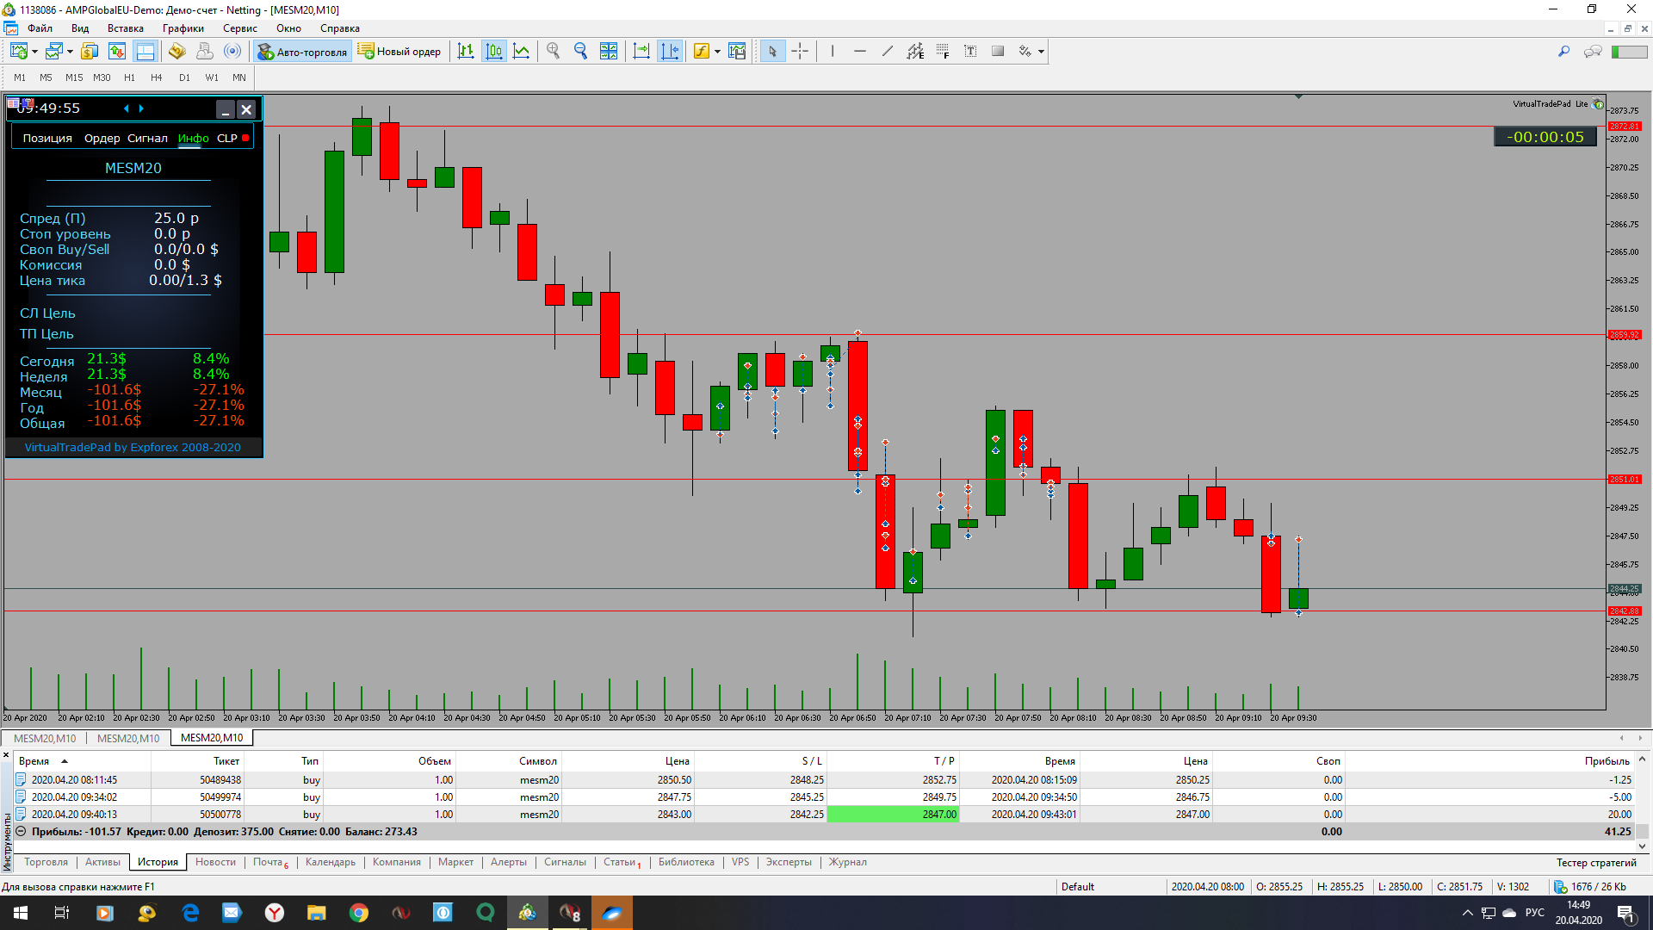Viewport: 1653px width, 930px height.
Task: Expand the new chart dropdown arrow
Action: [34, 52]
